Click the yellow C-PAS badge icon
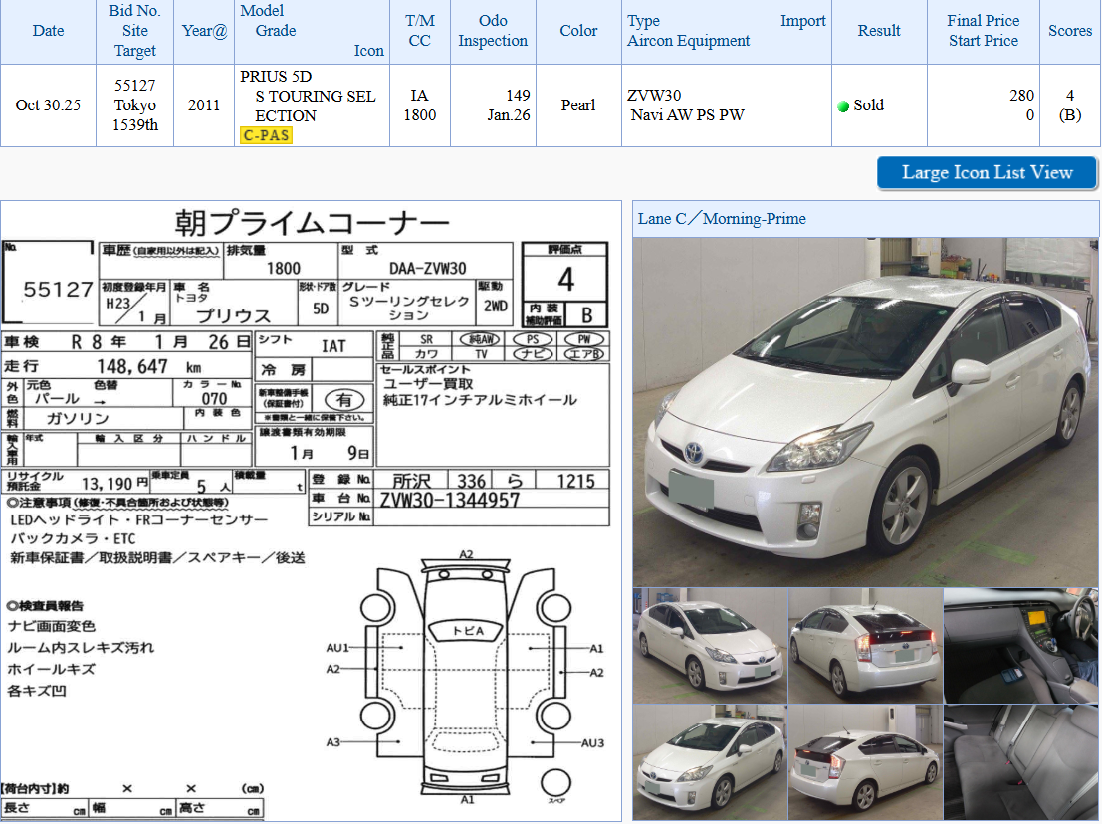 [x=267, y=134]
